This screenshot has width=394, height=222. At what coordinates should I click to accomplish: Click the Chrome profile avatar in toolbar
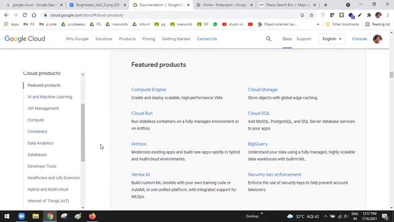pyautogui.click(x=378, y=15)
